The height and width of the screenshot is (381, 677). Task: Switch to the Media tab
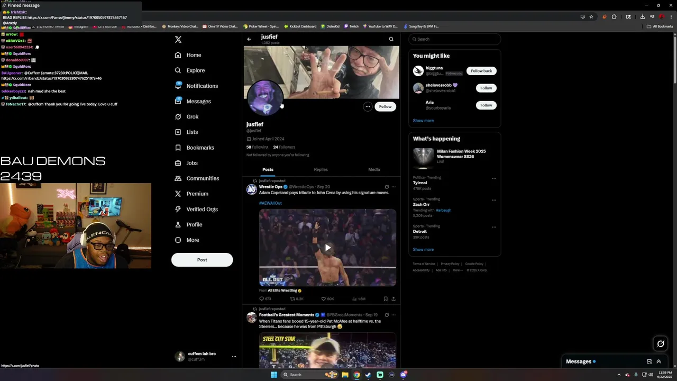[374, 169]
